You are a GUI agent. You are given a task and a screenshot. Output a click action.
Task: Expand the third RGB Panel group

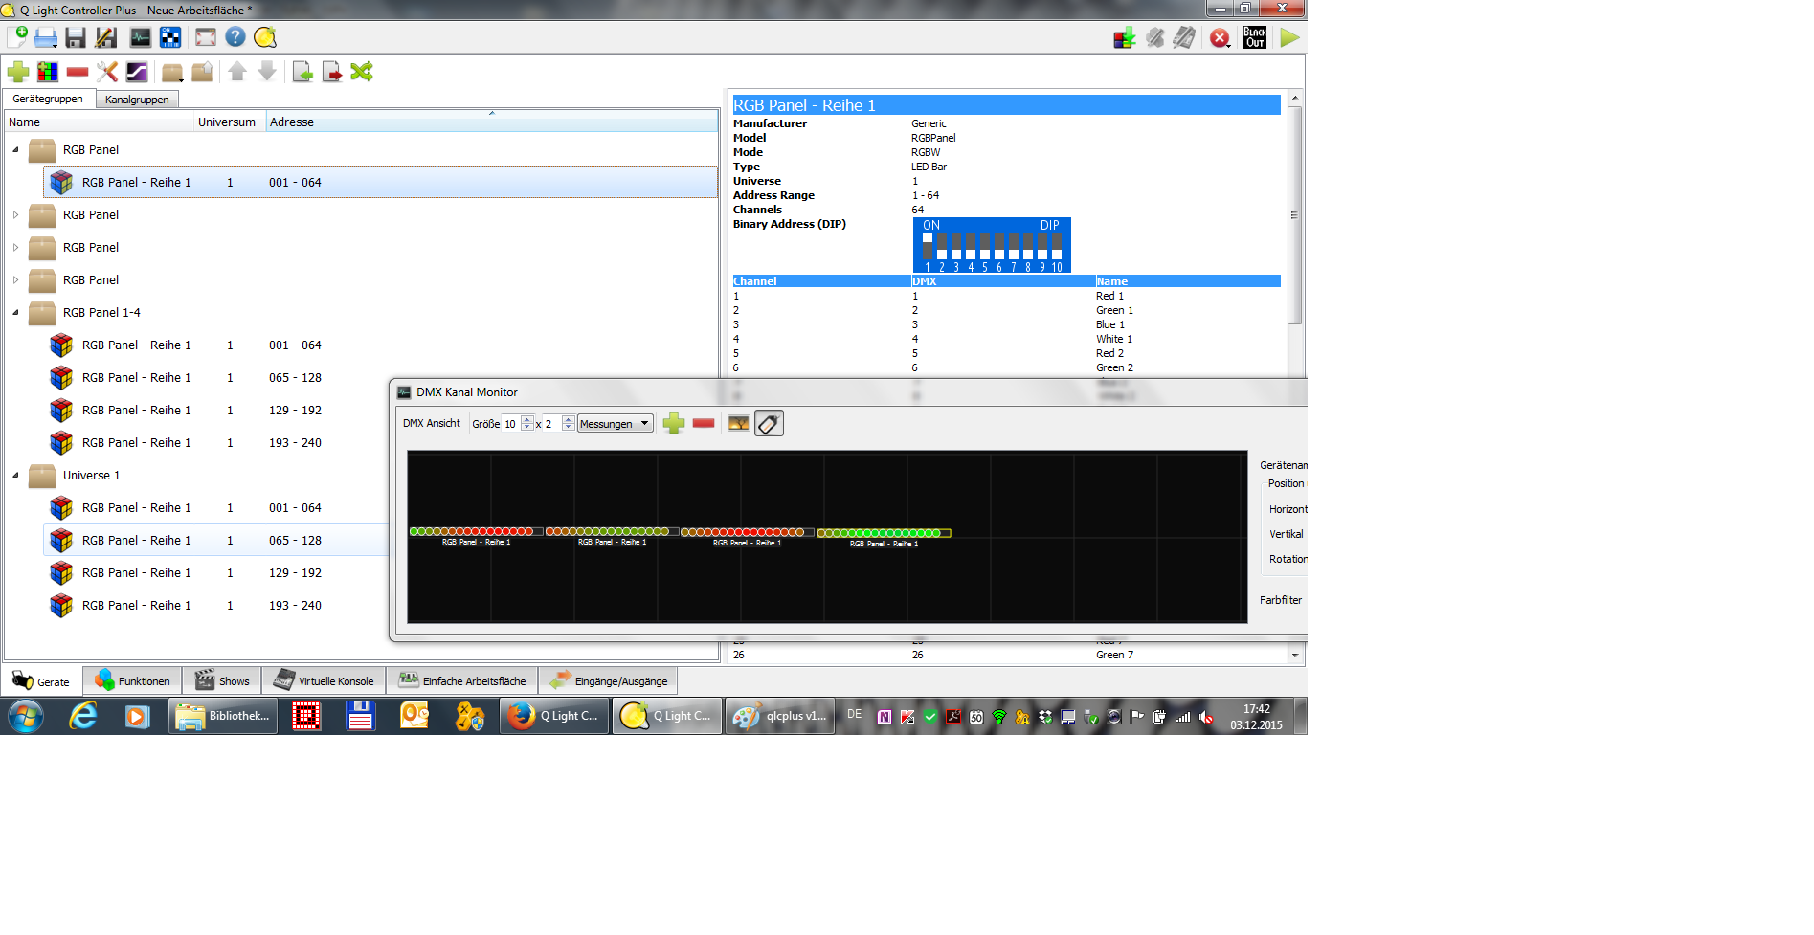15,248
